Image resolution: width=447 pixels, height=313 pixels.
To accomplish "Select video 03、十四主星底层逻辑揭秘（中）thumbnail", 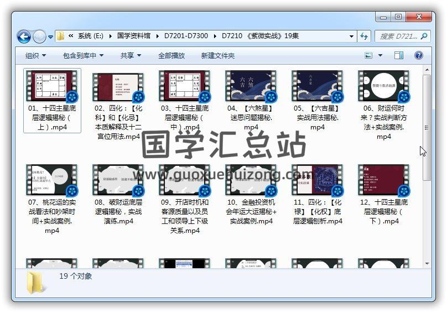I will coord(185,86).
